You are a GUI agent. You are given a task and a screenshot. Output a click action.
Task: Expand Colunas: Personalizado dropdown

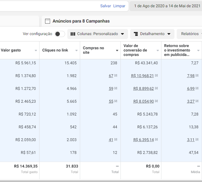[98, 34]
